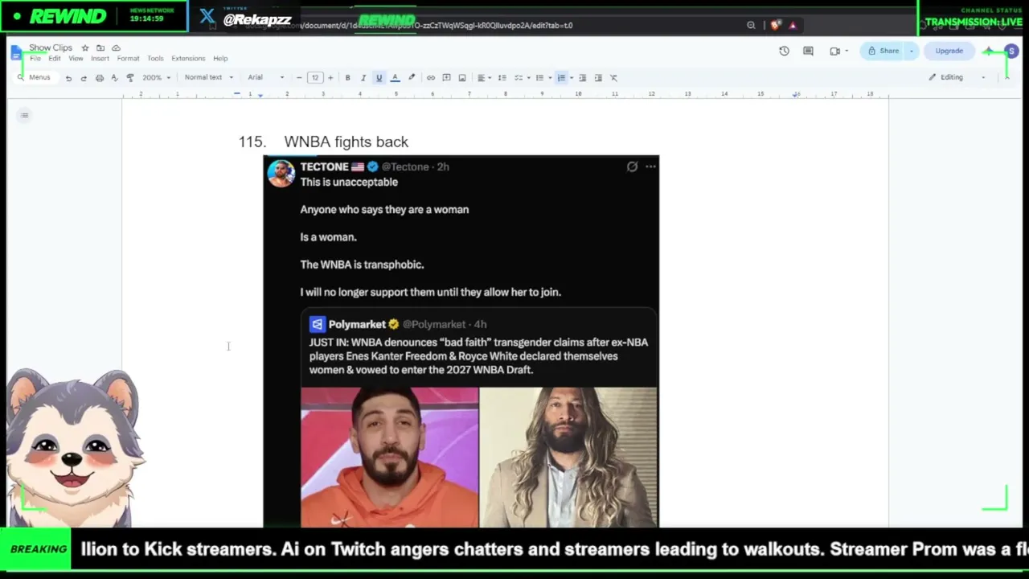Increase indent of the list
The height and width of the screenshot is (579, 1029).
598,78
